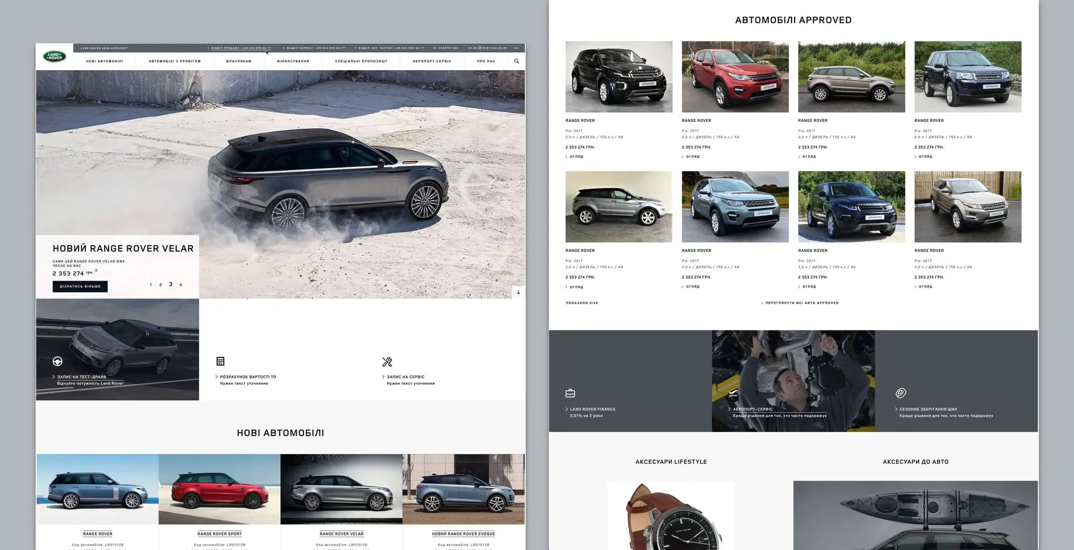This screenshot has height=550, width=1074.
Task: Click the red Range Rover Sport photo
Action: 220,489
